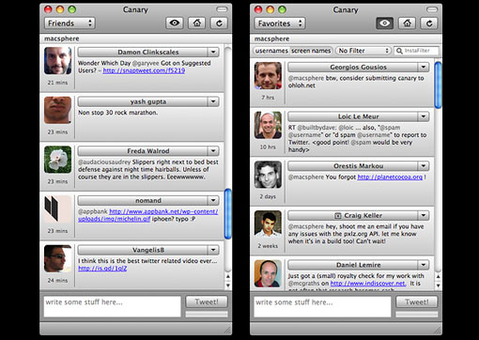This screenshot has height=340, width=479.
Task: Click the character count bar under right Tweet!
Action: (x=417, y=314)
